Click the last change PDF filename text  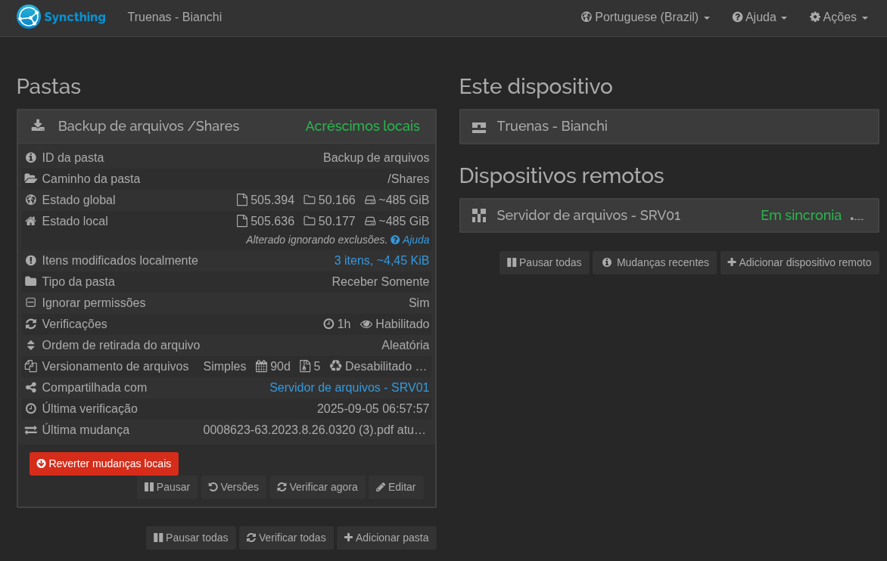pyautogui.click(x=314, y=430)
